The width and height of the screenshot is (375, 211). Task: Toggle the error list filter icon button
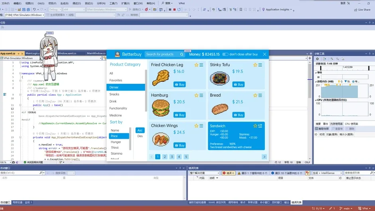(308, 173)
